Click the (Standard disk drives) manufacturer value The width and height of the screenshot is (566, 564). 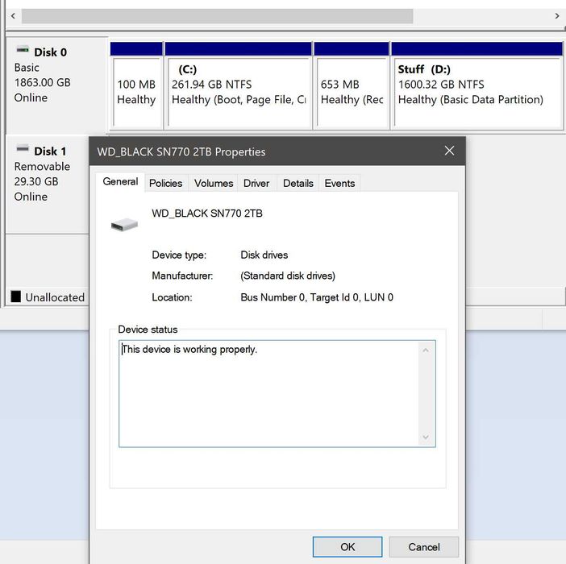(x=288, y=276)
